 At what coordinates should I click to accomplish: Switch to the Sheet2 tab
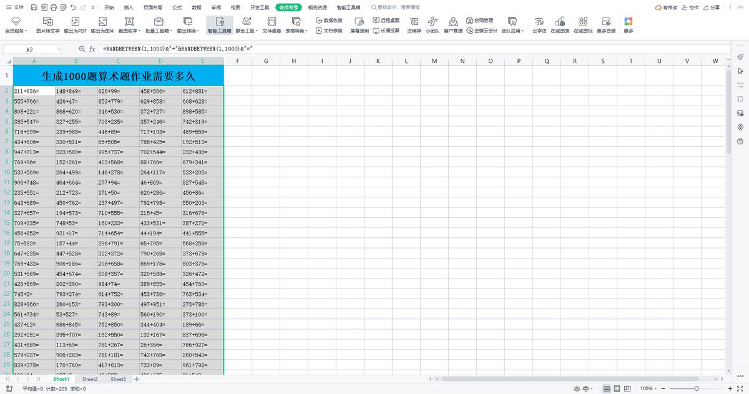click(x=90, y=379)
